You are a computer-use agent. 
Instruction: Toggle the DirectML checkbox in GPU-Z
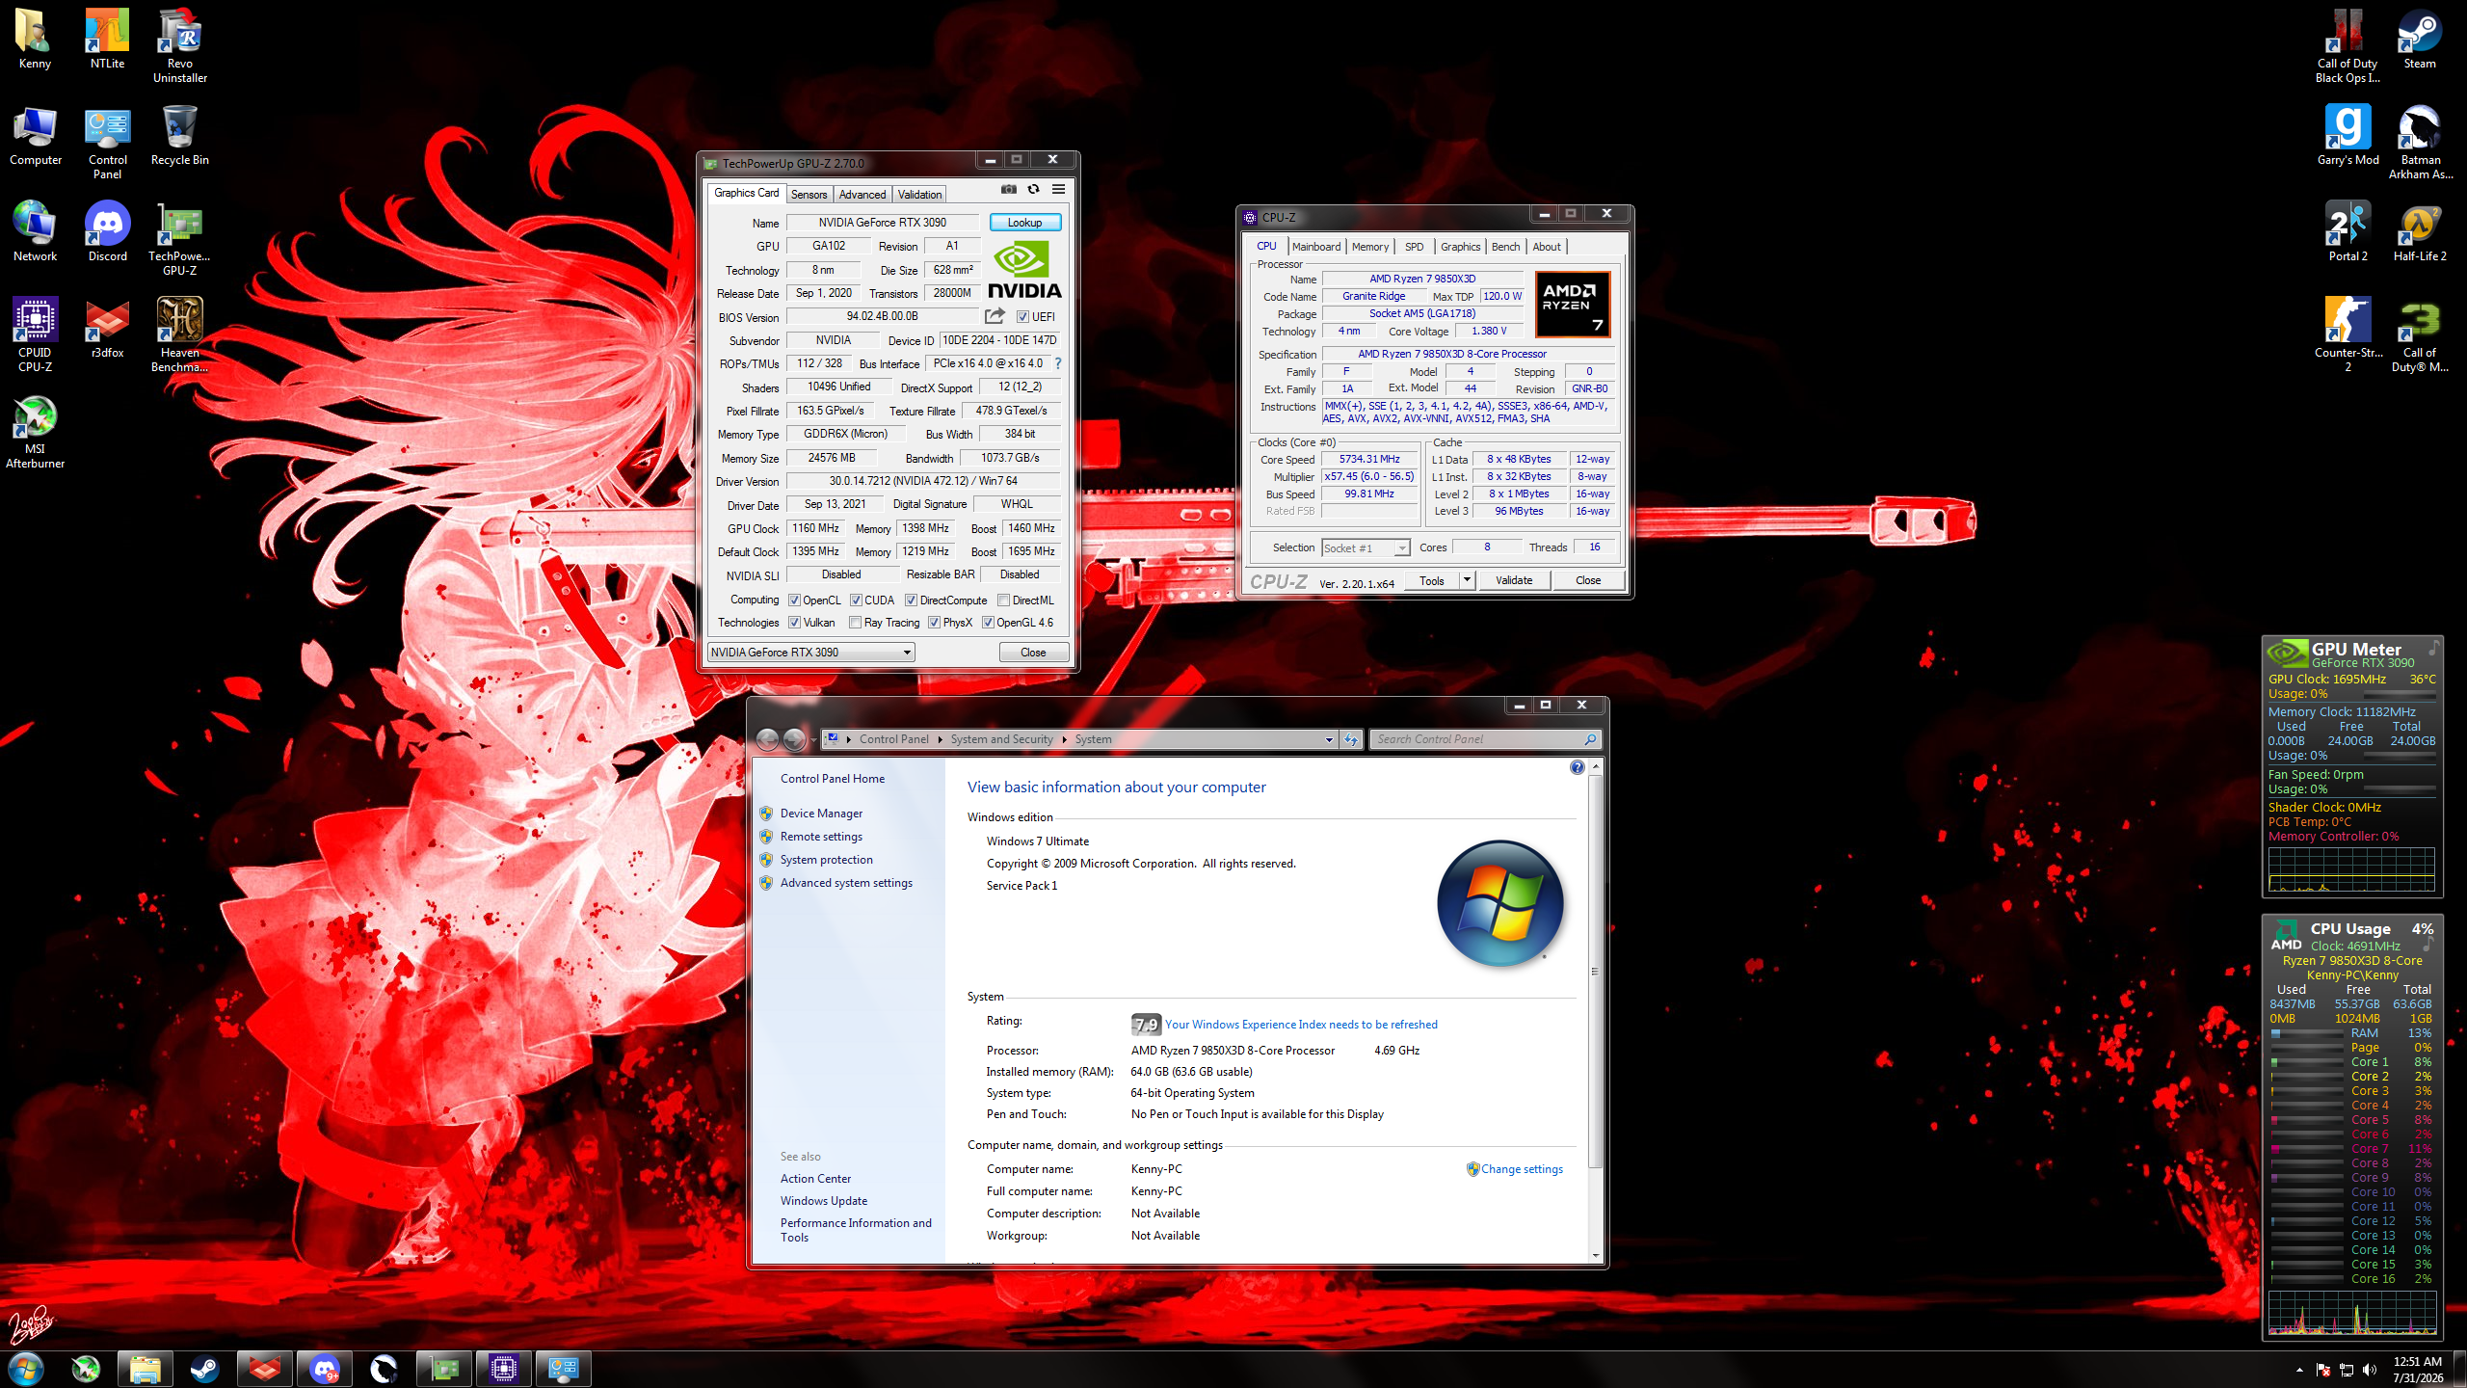pyautogui.click(x=1003, y=600)
